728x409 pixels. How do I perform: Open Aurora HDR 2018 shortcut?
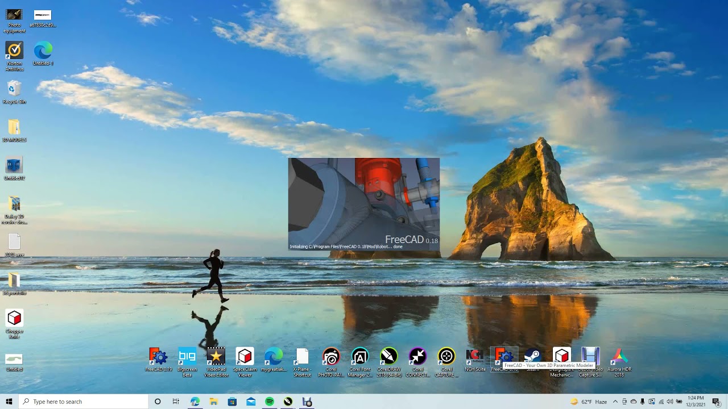619,362
